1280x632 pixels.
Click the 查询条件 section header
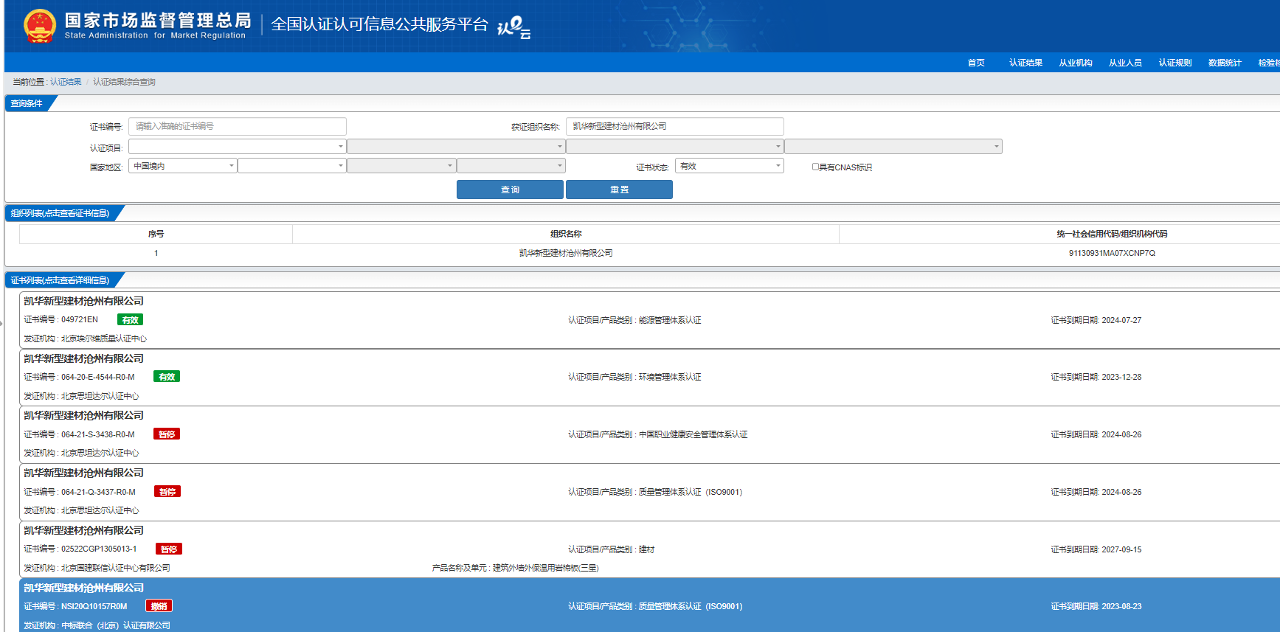27,103
